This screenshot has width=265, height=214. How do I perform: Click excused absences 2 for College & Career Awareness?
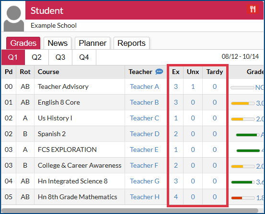(176, 165)
